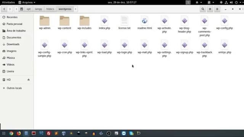This screenshot has height=137, width=244.
Task: Select the wp-comments-post.php file
Action: click(x=204, y=26)
